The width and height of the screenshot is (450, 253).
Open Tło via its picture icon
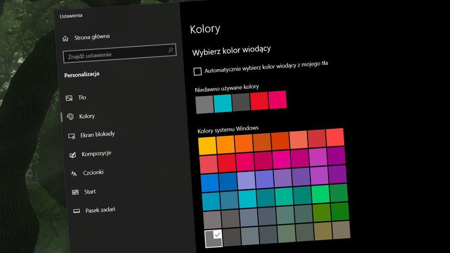(69, 98)
